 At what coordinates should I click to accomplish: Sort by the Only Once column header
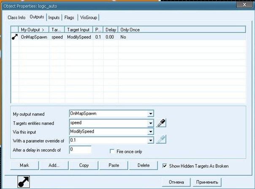pos(182,30)
